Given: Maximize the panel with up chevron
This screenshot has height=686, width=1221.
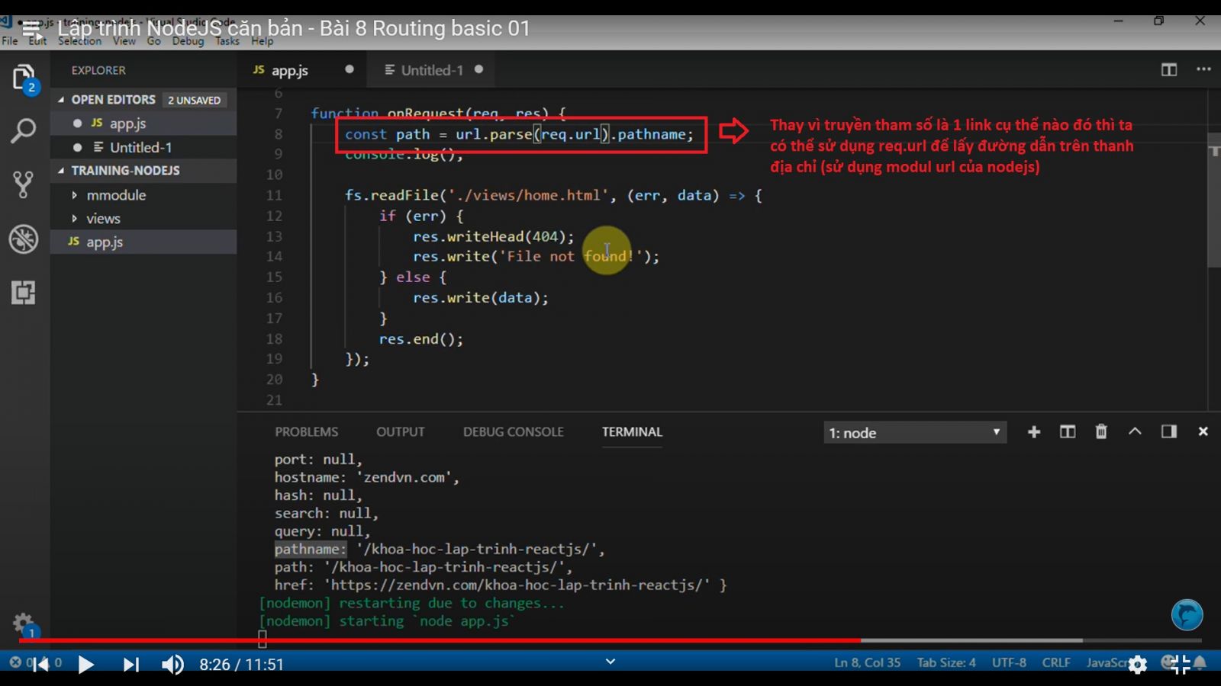Looking at the screenshot, I should (x=1135, y=431).
